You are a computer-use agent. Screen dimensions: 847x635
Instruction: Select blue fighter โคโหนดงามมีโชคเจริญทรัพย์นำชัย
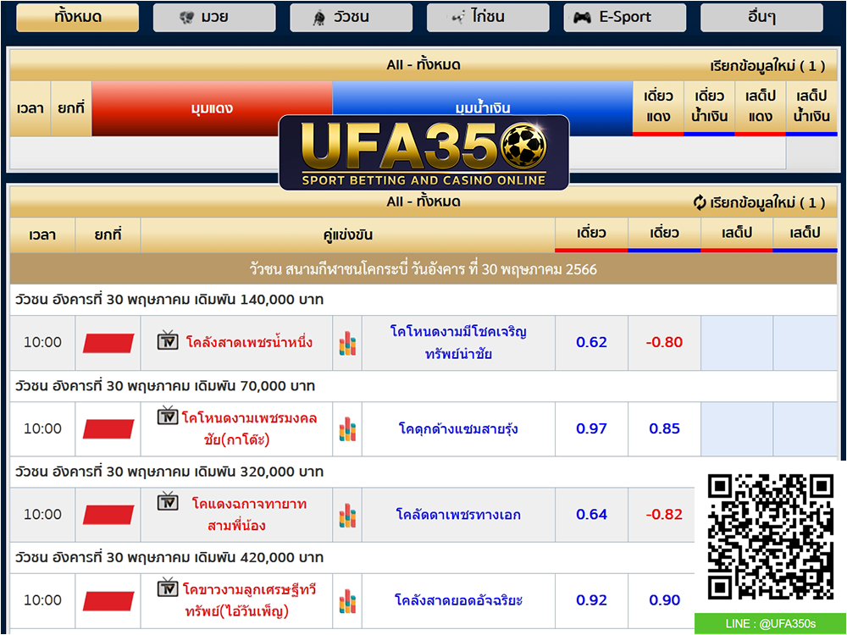(458, 343)
